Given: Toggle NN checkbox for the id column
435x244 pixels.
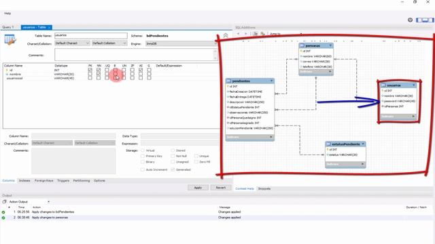Looking at the screenshot, I should point(99,70).
